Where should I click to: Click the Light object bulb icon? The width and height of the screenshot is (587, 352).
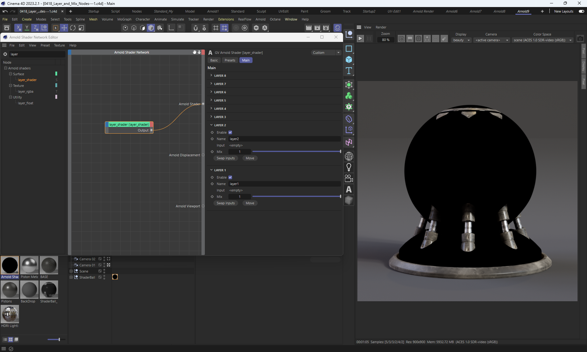click(x=349, y=167)
